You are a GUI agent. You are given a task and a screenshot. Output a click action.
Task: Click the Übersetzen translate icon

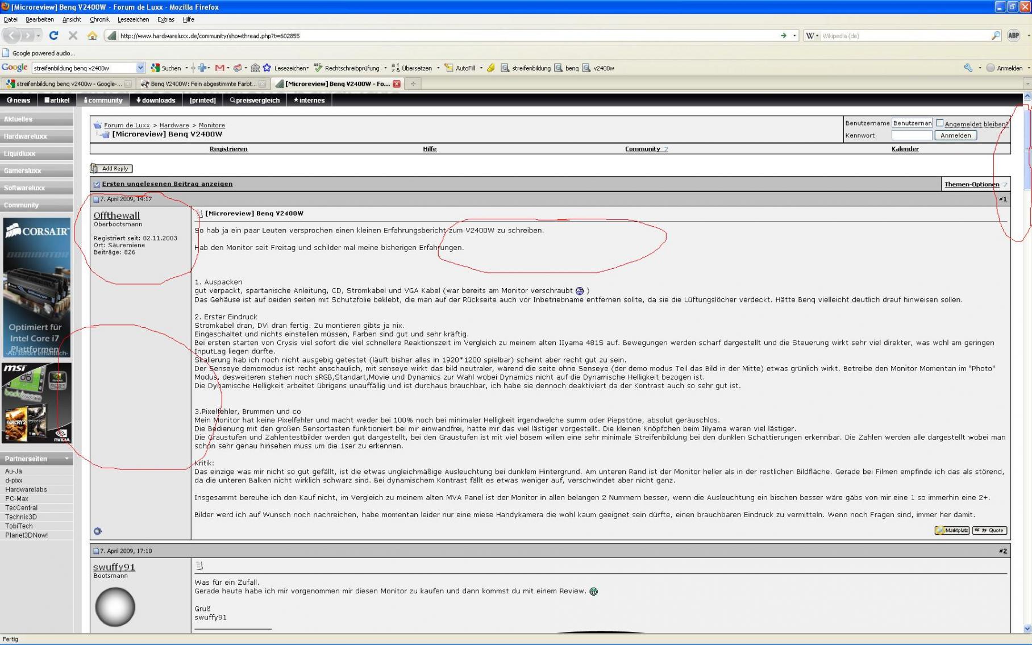pyautogui.click(x=396, y=68)
